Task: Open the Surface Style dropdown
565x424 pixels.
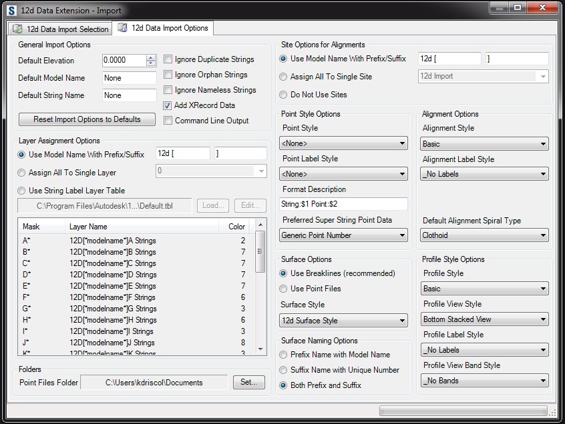Action: point(343,321)
